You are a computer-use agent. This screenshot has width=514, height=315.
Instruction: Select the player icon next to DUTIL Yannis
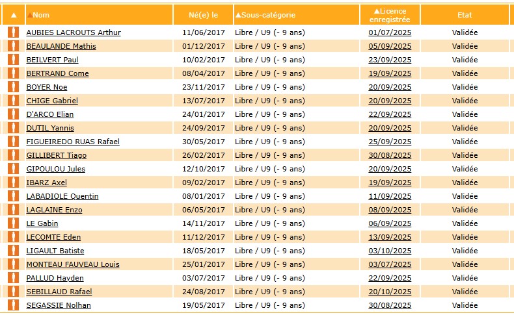point(12,128)
